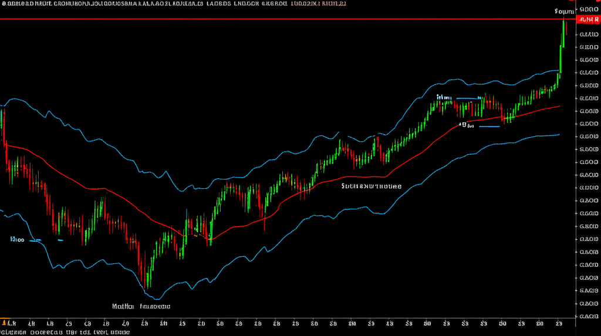Viewport: 601px width, 336px height.
Task: Click the white annotation text in chart center
Action: click(371, 186)
